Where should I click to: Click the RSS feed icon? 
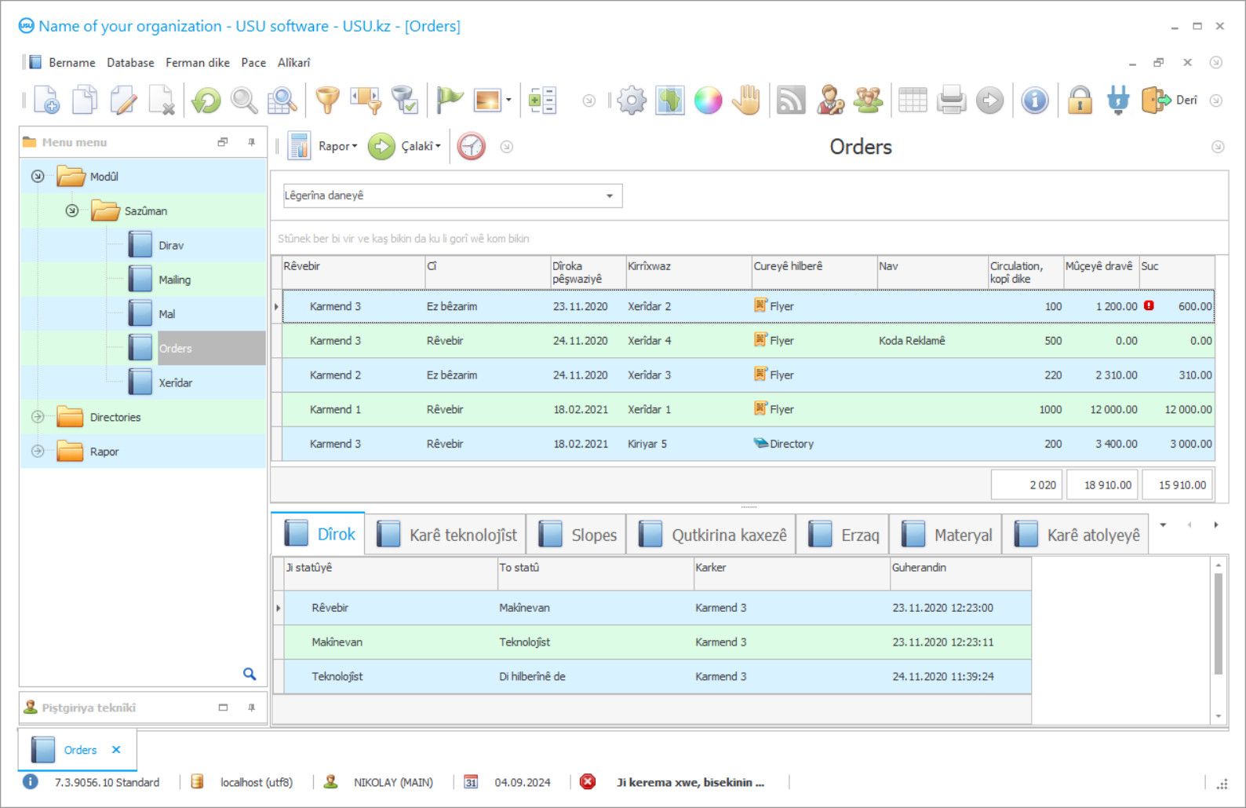790,101
